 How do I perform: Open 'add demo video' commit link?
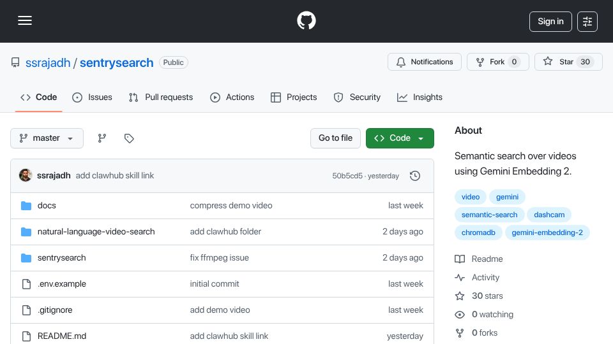point(220,310)
